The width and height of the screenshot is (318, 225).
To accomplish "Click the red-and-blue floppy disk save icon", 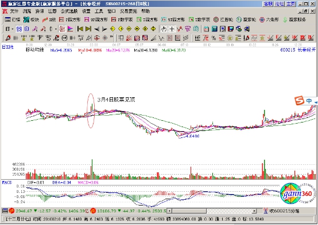I will pos(231,29).
